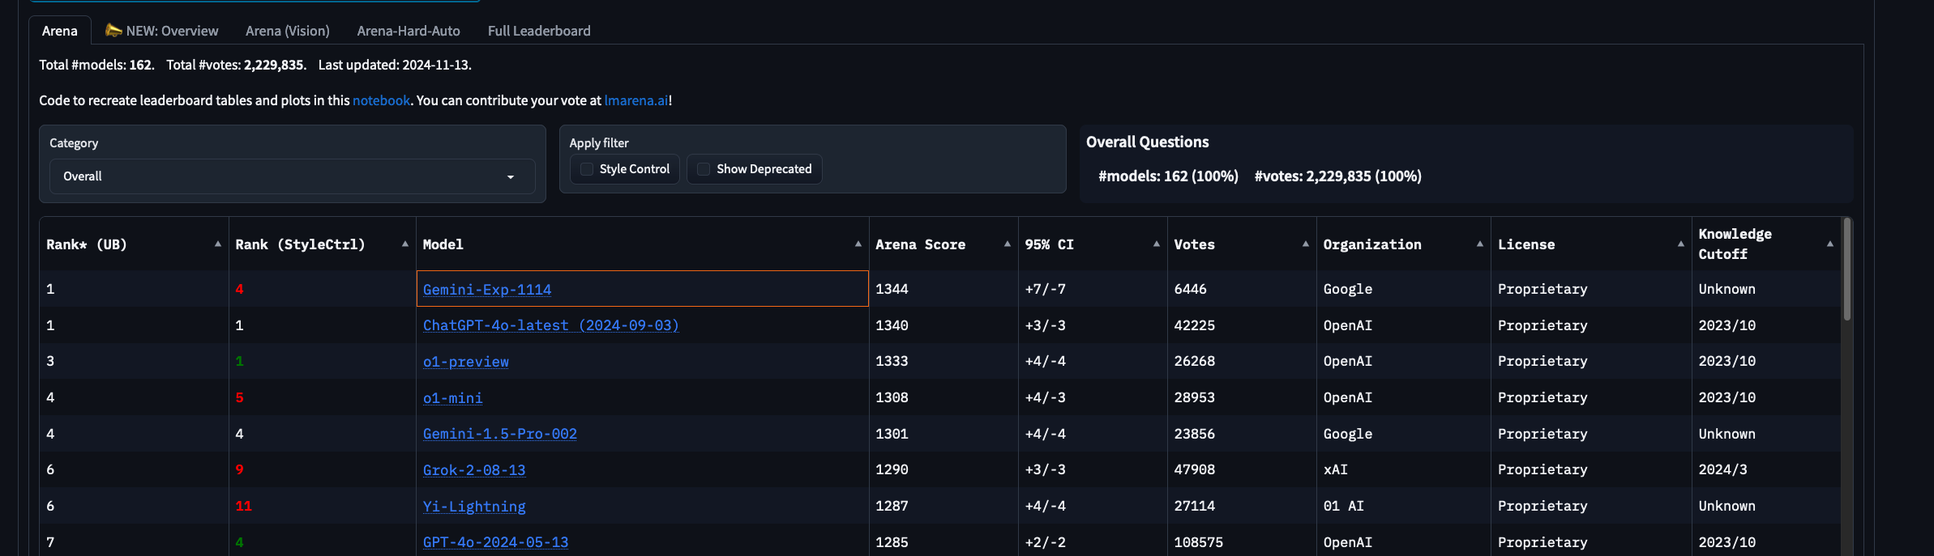Select the Arena Score cell 1290
1934x556 pixels.
(x=943, y=469)
